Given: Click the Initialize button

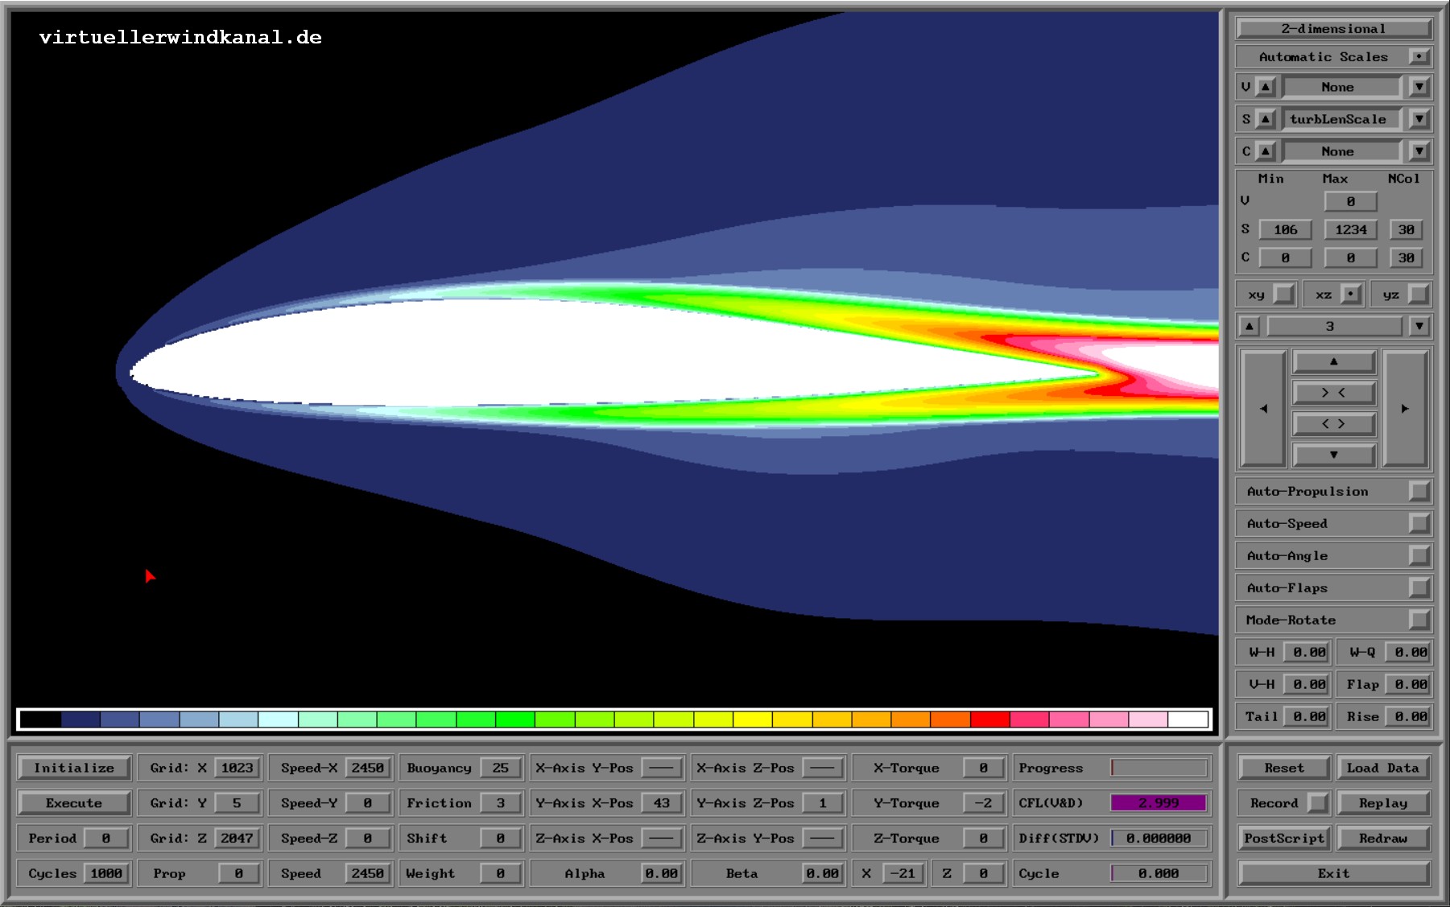Looking at the screenshot, I should tap(74, 768).
